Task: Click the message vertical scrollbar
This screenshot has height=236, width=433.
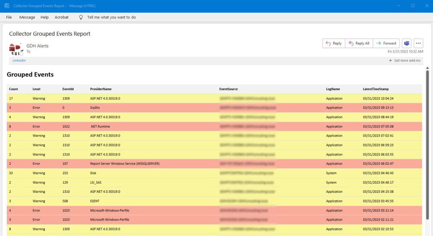Action: (427, 145)
